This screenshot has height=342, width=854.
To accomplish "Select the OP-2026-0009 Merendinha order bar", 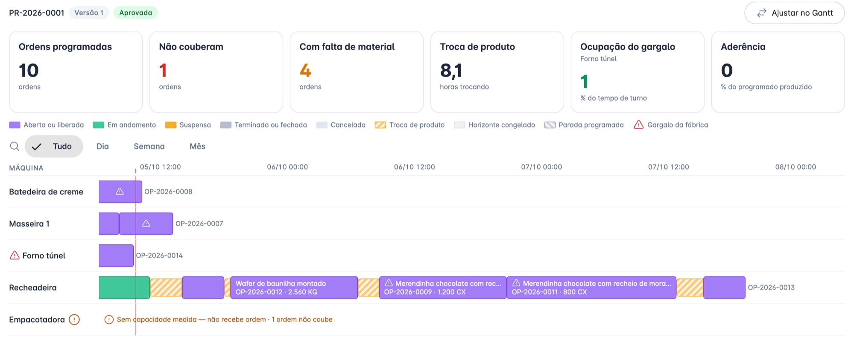I will 443,287.
